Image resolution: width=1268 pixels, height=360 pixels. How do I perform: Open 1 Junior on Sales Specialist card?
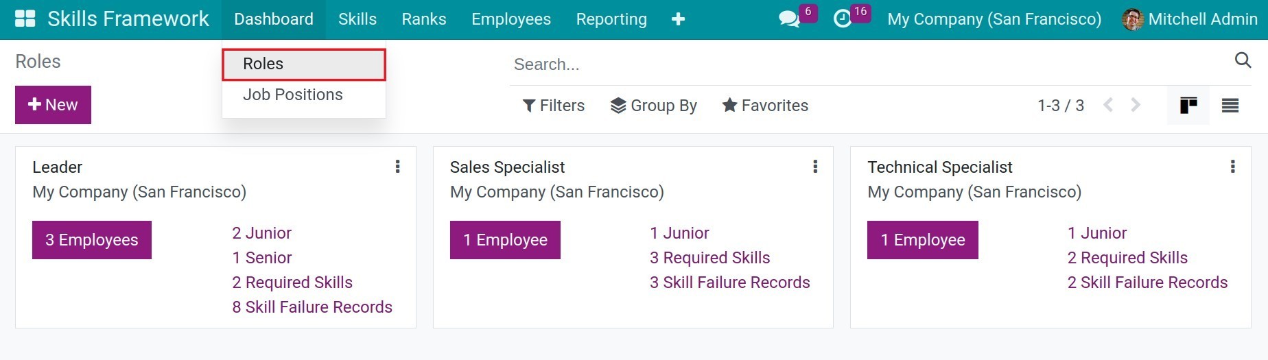point(679,233)
